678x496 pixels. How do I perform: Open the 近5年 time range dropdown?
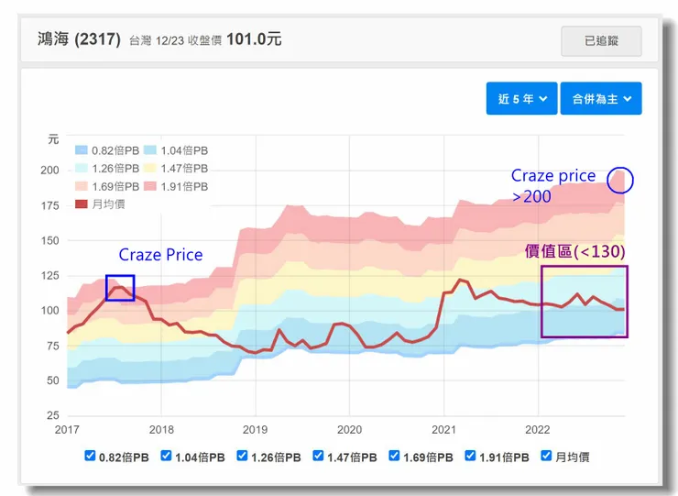[x=521, y=99]
